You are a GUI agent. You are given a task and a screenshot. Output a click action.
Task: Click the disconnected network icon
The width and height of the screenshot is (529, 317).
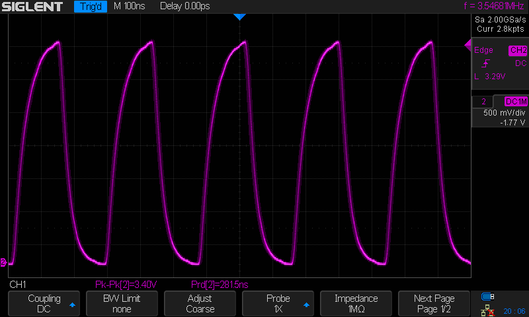pyautogui.click(x=488, y=310)
